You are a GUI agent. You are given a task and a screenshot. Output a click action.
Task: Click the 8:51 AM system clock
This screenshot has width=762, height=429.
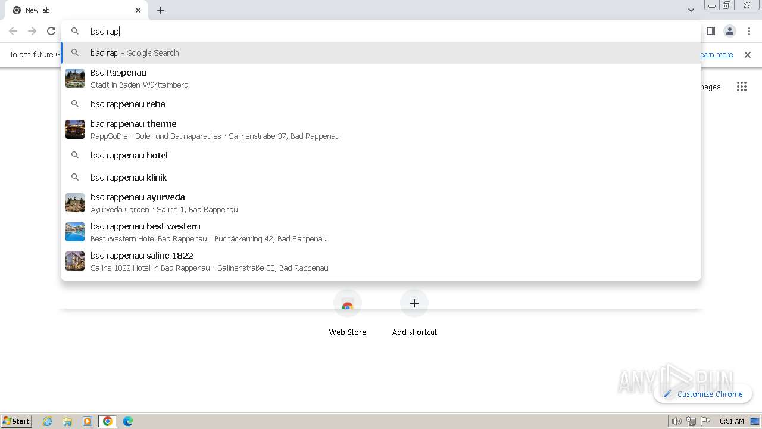click(x=732, y=421)
